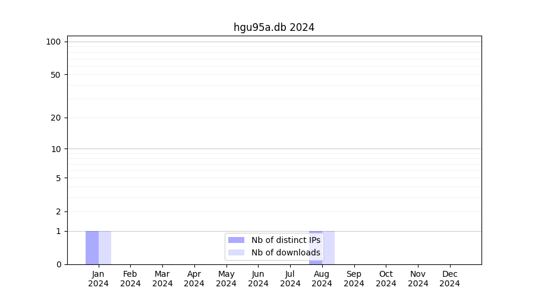Viewport: 535px width, 297px height.
Task: Select the January downloads bar
Action: pyautogui.click(x=105, y=248)
